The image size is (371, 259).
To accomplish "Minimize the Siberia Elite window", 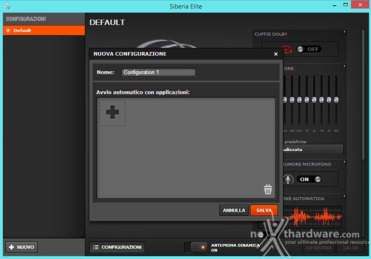I will [334, 6].
